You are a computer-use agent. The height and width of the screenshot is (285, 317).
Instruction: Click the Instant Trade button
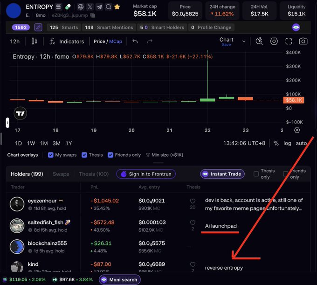pos(222,174)
